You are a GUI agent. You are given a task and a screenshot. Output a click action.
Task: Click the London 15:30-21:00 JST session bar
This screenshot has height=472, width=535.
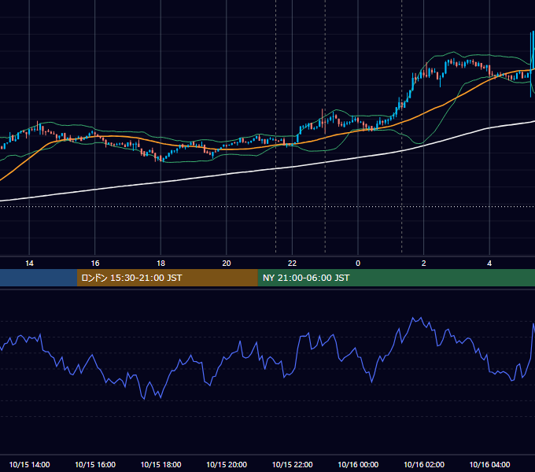click(167, 278)
